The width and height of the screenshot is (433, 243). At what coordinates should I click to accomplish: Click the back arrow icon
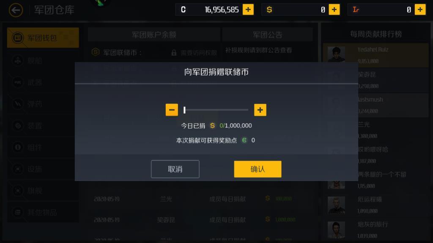click(x=16, y=10)
